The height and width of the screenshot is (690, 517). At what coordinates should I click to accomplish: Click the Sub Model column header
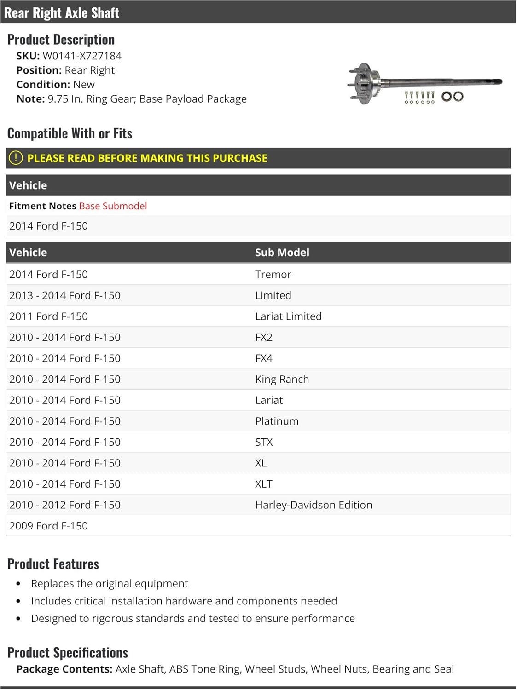(x=282, y=252)
